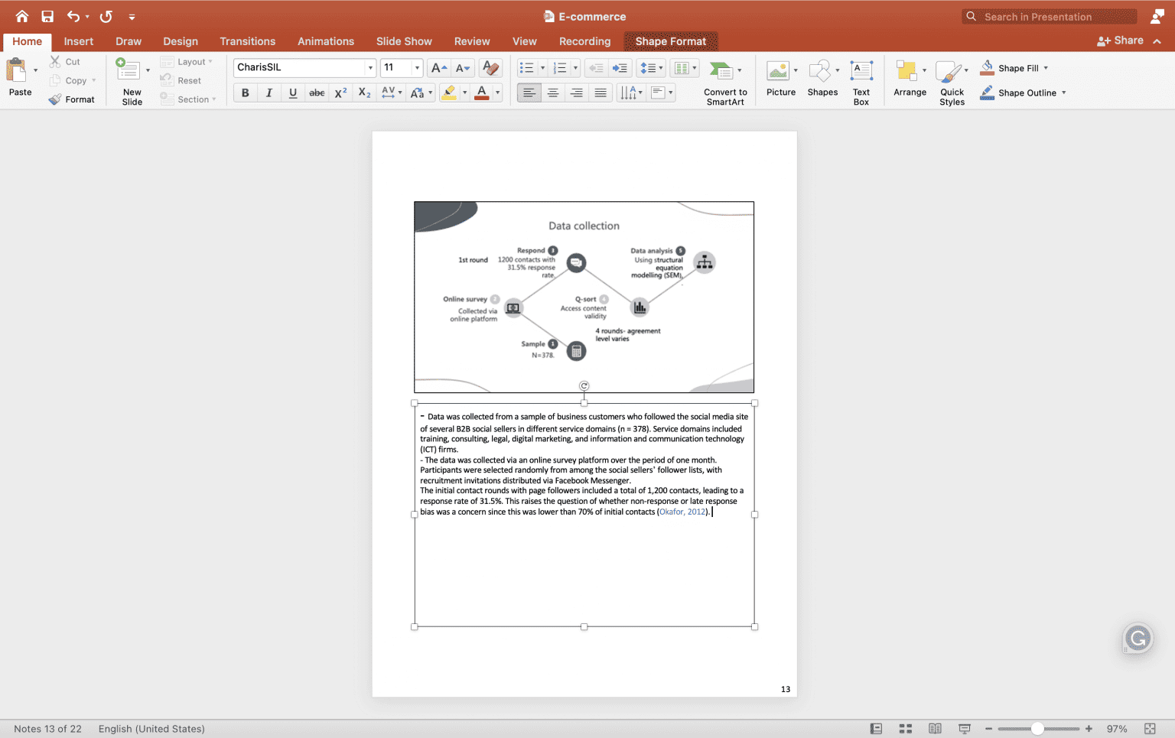Toggle bold formatting
This screenshot has height=738, width=1175.
coord(245,93)
